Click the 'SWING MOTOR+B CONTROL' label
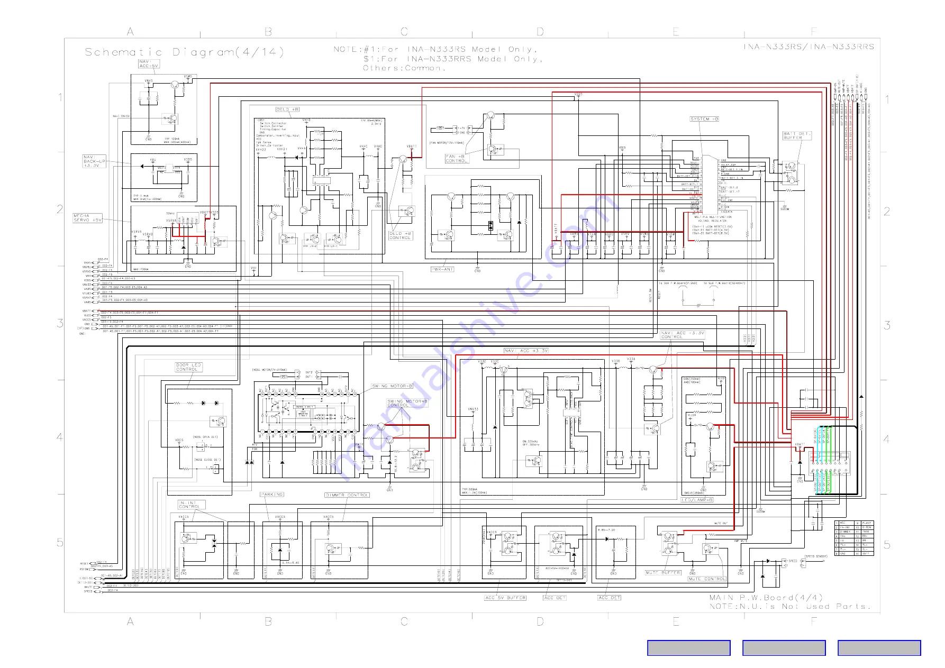Image resolution: width=945 pixels, height=668 pixels. pyautogui.click(x=407, y=403)
